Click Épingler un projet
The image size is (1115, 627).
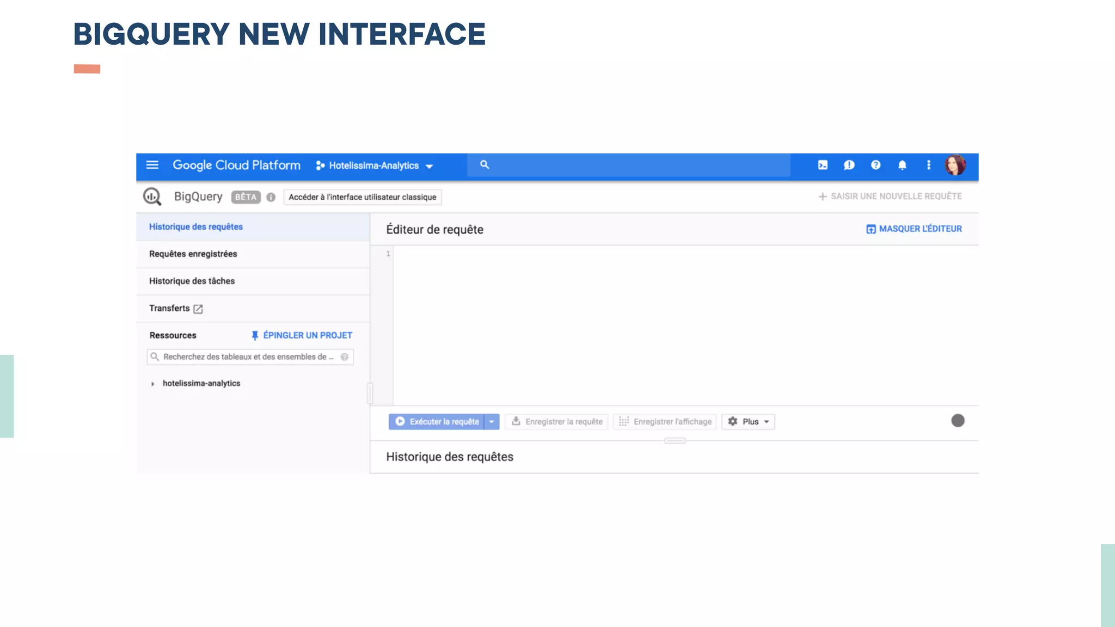point(302,335)
